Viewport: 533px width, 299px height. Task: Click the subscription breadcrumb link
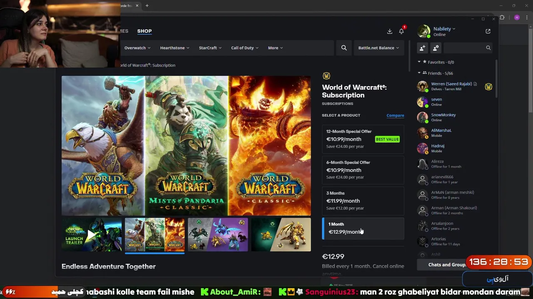tap(148, 65)
